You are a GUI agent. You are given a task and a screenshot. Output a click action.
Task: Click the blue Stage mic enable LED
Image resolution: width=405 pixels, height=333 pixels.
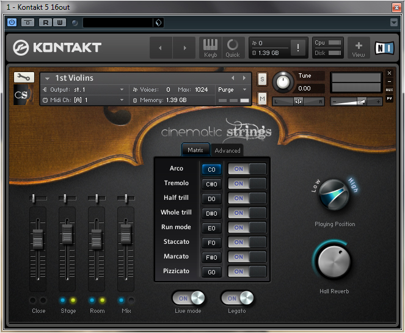[x=63, y=301]
